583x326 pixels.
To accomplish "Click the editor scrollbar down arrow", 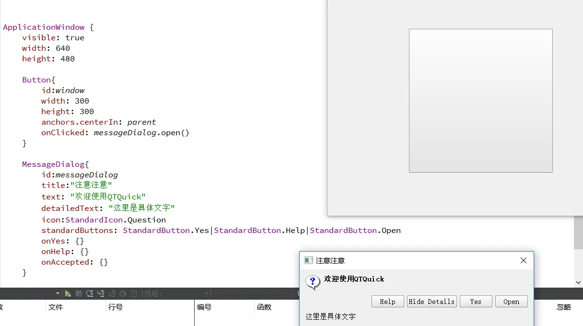I will [578, 282].
